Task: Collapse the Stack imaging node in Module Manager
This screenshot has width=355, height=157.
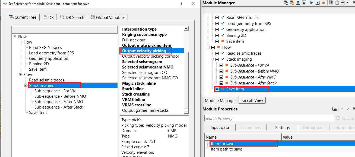Action: (x=213, y=59)
